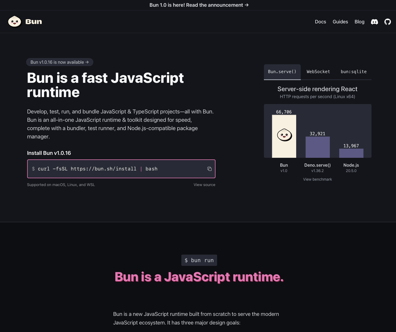This screenshot has height=332, width=396.
Task: Click the 66,706 value label
Action: coord(284,112)
